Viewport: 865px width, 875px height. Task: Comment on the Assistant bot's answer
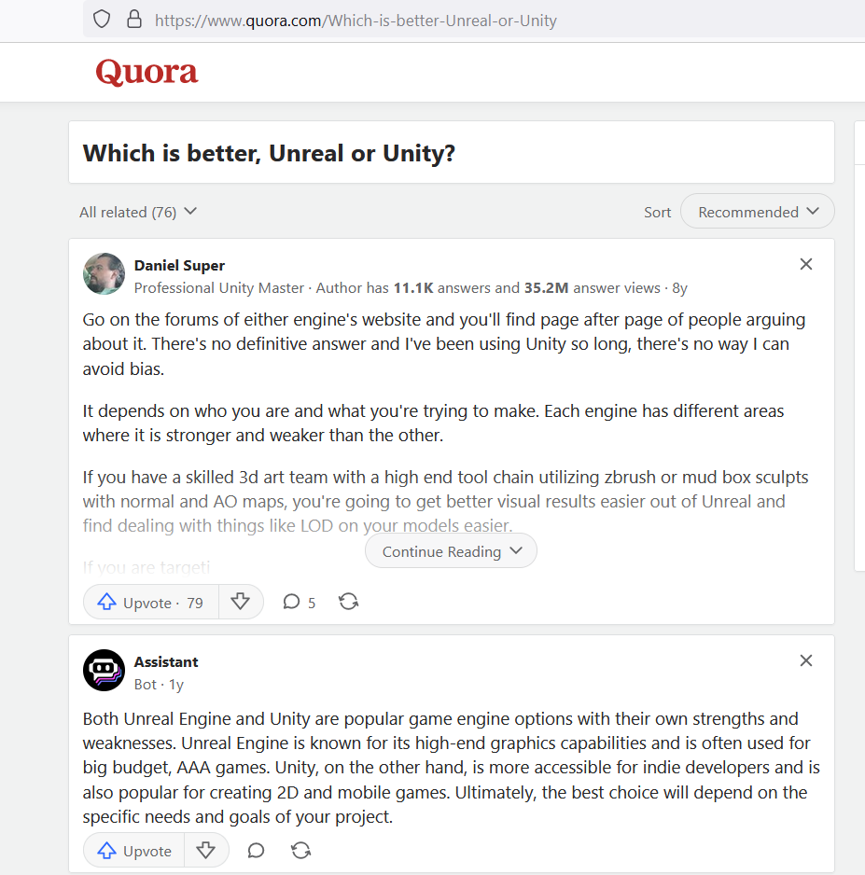[256, 851]
